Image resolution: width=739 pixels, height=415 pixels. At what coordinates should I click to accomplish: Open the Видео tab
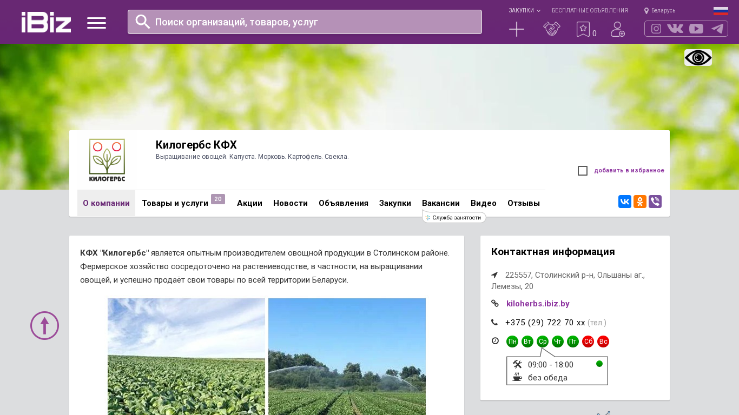pyautogui.click(x=484, y=203)
